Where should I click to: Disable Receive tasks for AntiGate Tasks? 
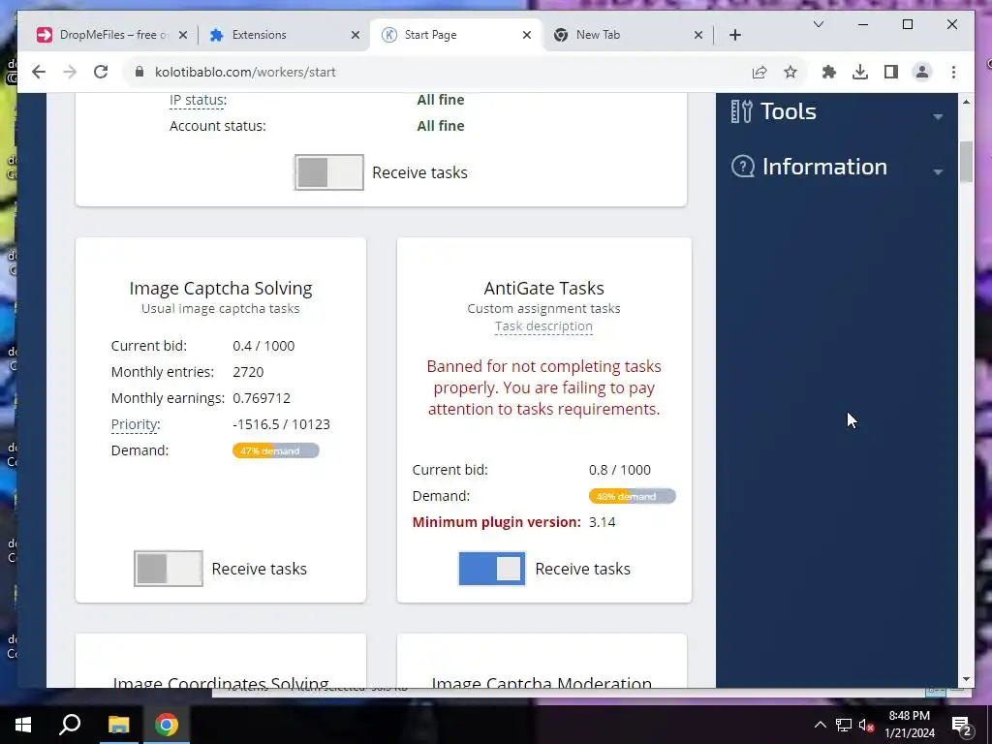491,568
